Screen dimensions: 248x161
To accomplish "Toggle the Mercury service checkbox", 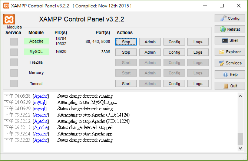I will point(14,73).
